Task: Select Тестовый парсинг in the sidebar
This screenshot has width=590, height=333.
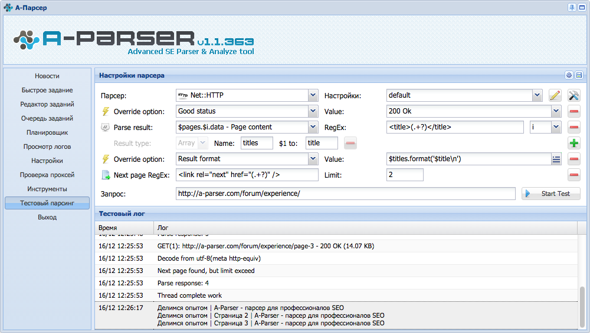Action: click(x=47, y=203)
